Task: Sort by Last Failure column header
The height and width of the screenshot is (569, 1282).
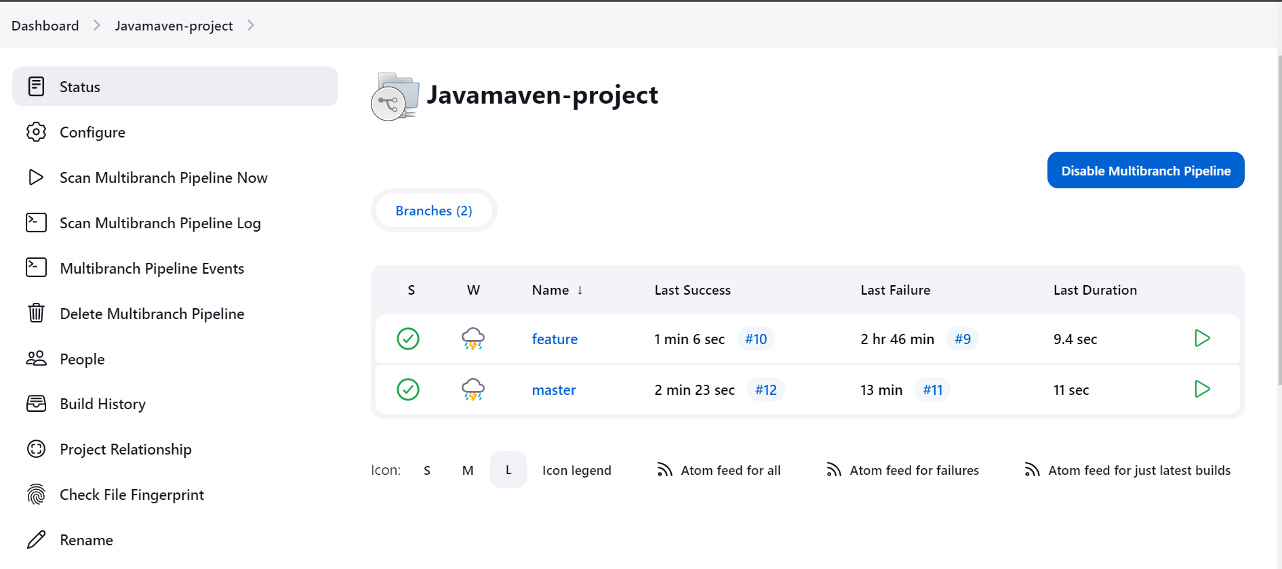Action: pyautogui.click(x=896, y=290)
